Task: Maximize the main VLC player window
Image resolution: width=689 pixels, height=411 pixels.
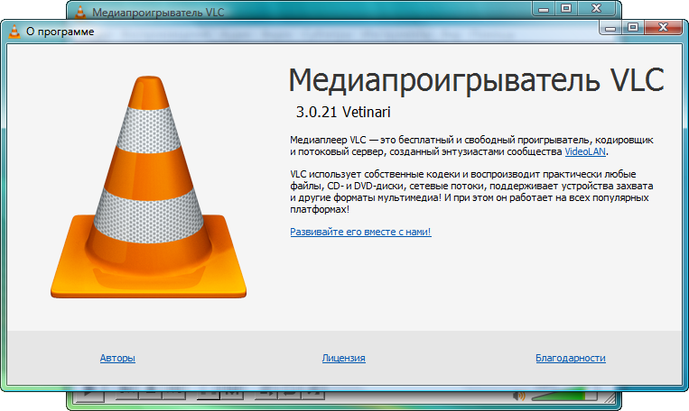Action: (x=566, y=8)
